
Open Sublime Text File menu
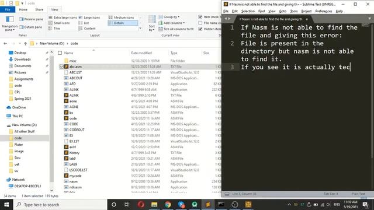(x=226, y=11)
